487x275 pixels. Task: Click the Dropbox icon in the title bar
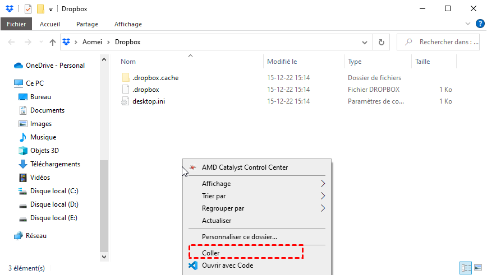pyautogui.click(x=9, y=9)
